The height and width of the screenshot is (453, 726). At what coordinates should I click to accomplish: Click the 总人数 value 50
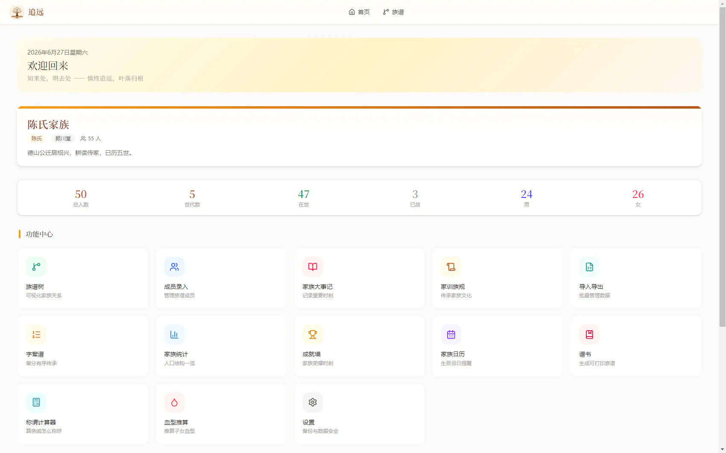coord(81,194)
